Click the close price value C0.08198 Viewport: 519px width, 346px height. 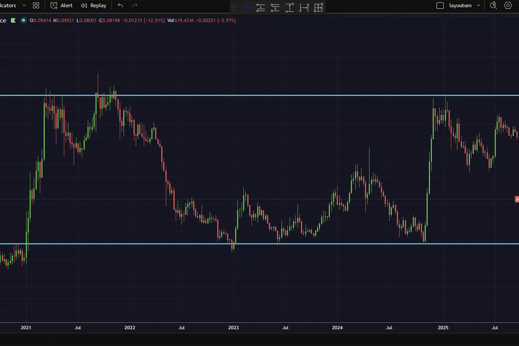click(109, 20)
